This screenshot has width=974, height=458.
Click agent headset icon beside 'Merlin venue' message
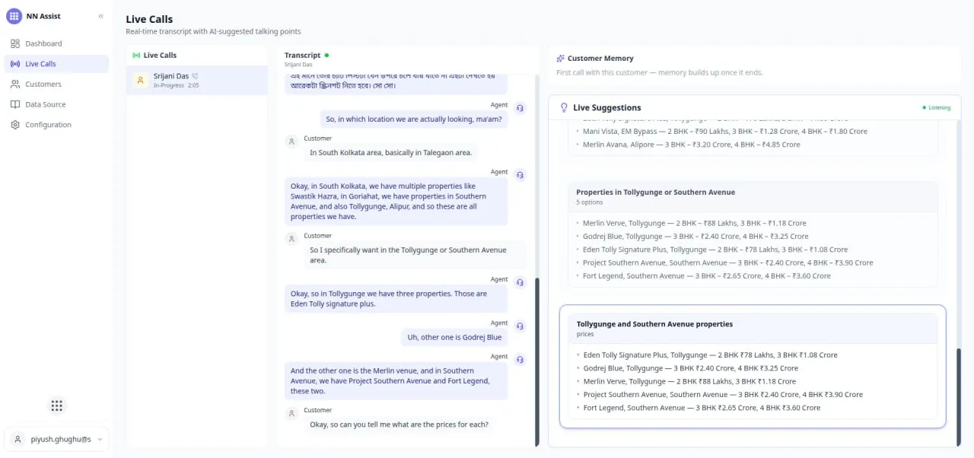(520, 360)
